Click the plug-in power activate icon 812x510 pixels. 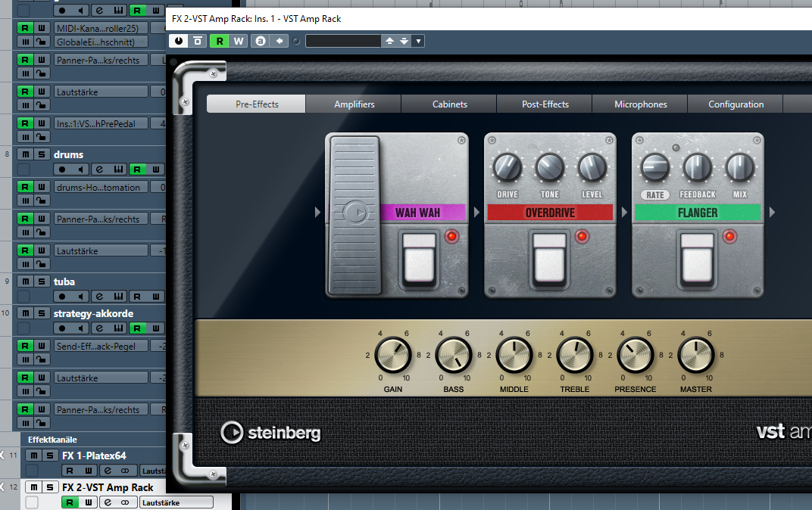coord(179,41)
